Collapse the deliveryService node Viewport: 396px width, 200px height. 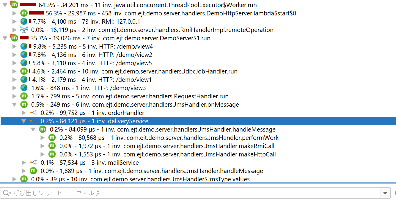[24, 121]
